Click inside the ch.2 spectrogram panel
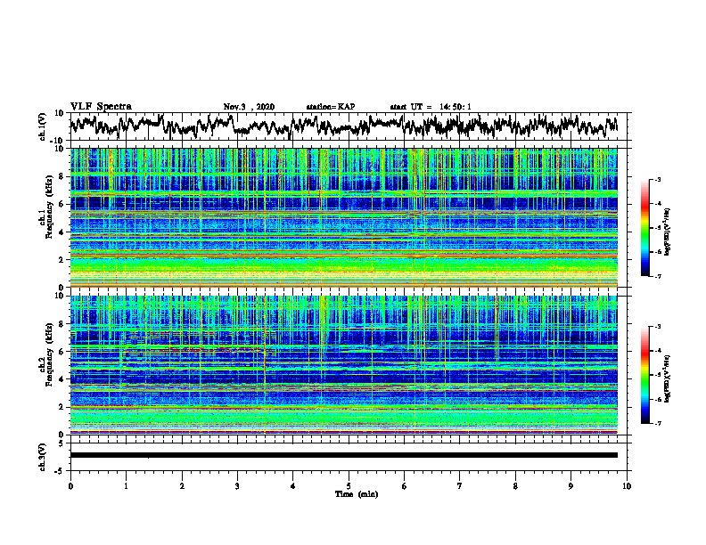Viewport: 706px width, 545px height. tap(343, 365)
